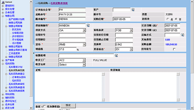Open 分埠落货数 tree item

point(18,33)
